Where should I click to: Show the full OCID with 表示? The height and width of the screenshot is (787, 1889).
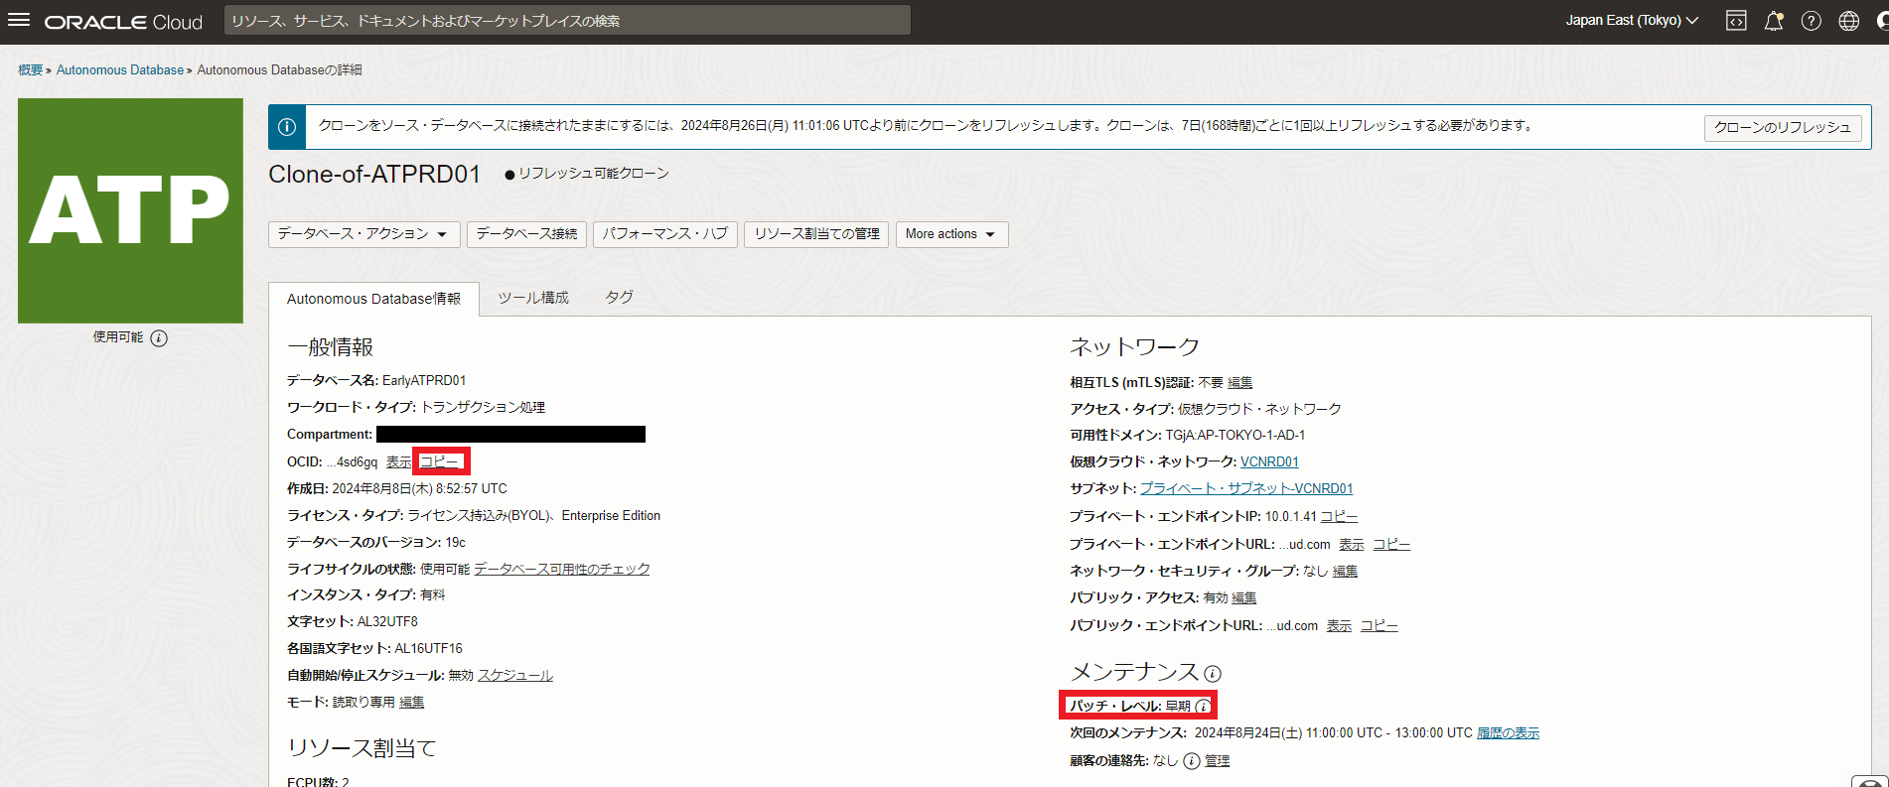[398, 462]
